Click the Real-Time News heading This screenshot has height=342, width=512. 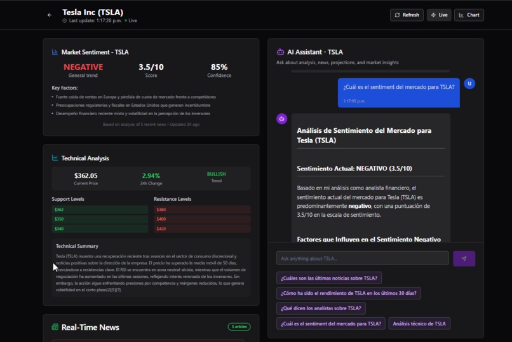point(90,327)
